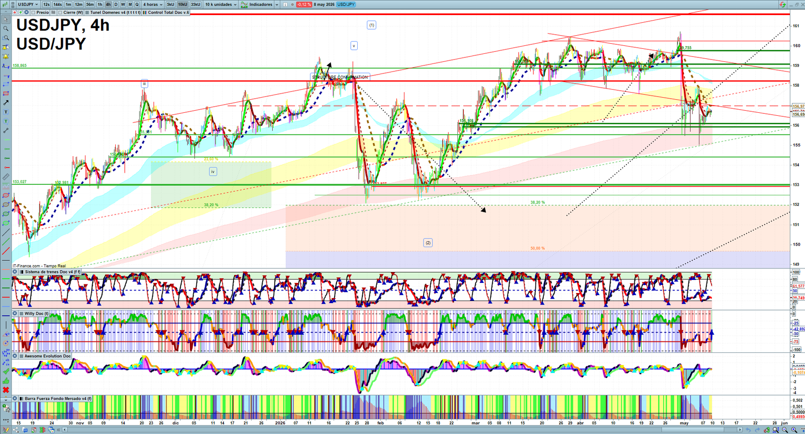Select the red X delete marker tool
The width and height of the screenshot is (805, 434).
pos(6,390)
